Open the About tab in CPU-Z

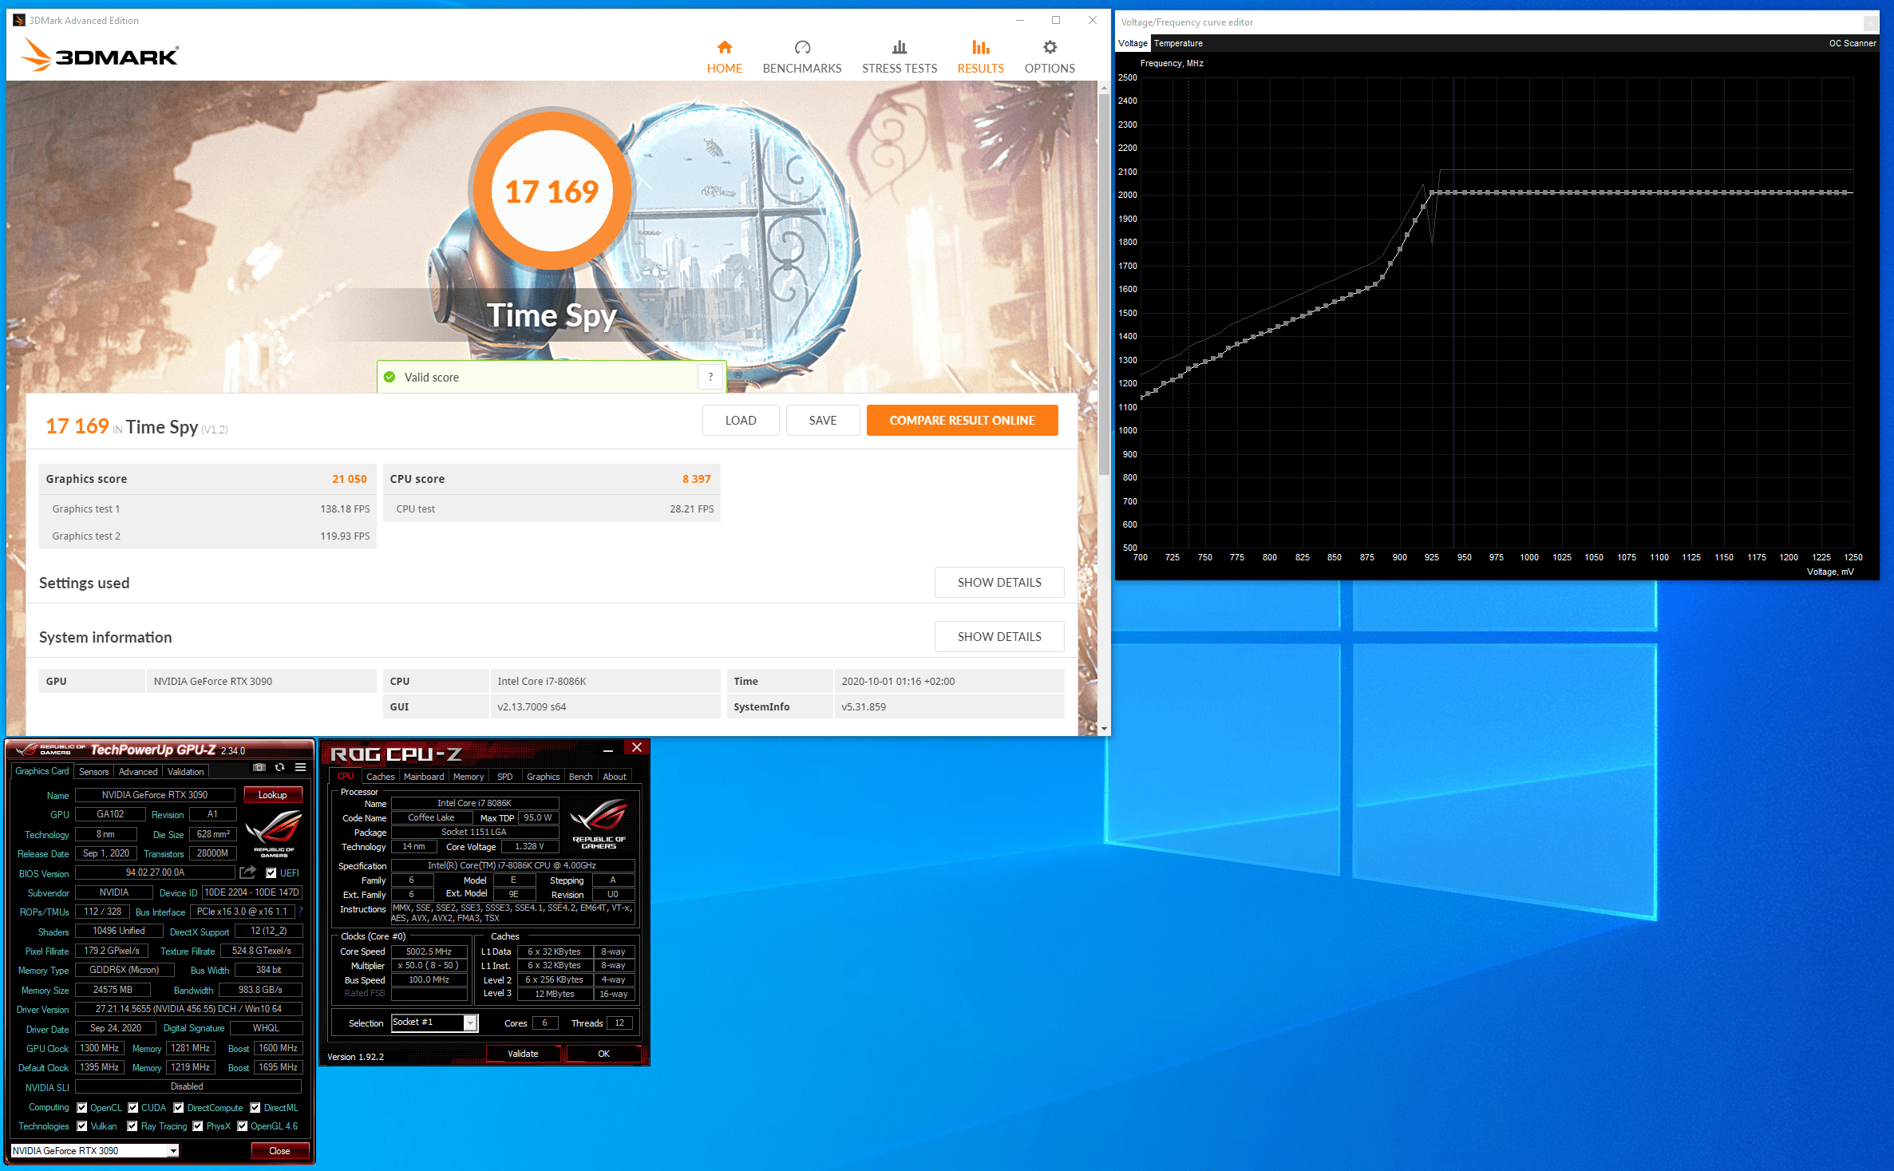tap(615, 777)
